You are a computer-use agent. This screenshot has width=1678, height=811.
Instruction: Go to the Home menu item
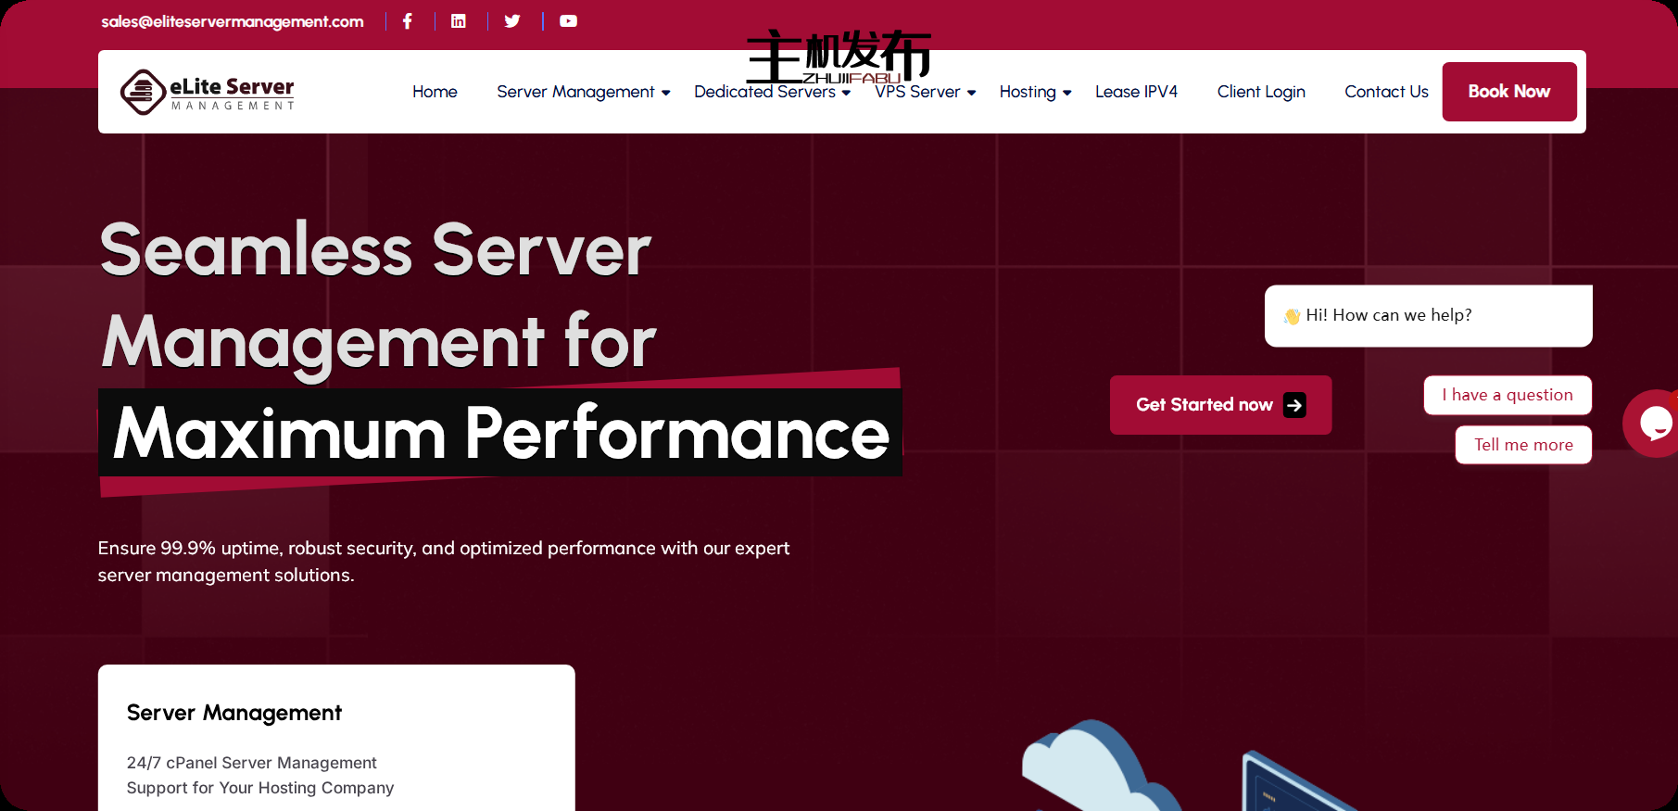435,92
